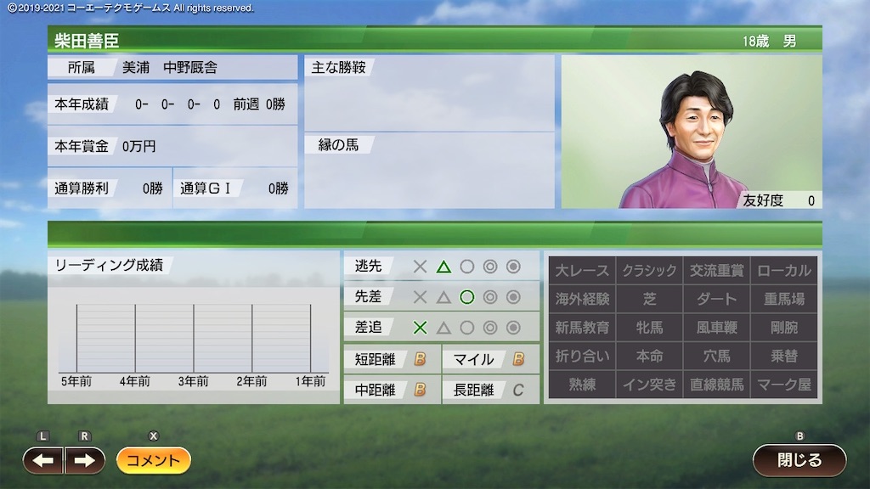Click the 18歳 age text
The image size is (870, 489).
755,41
